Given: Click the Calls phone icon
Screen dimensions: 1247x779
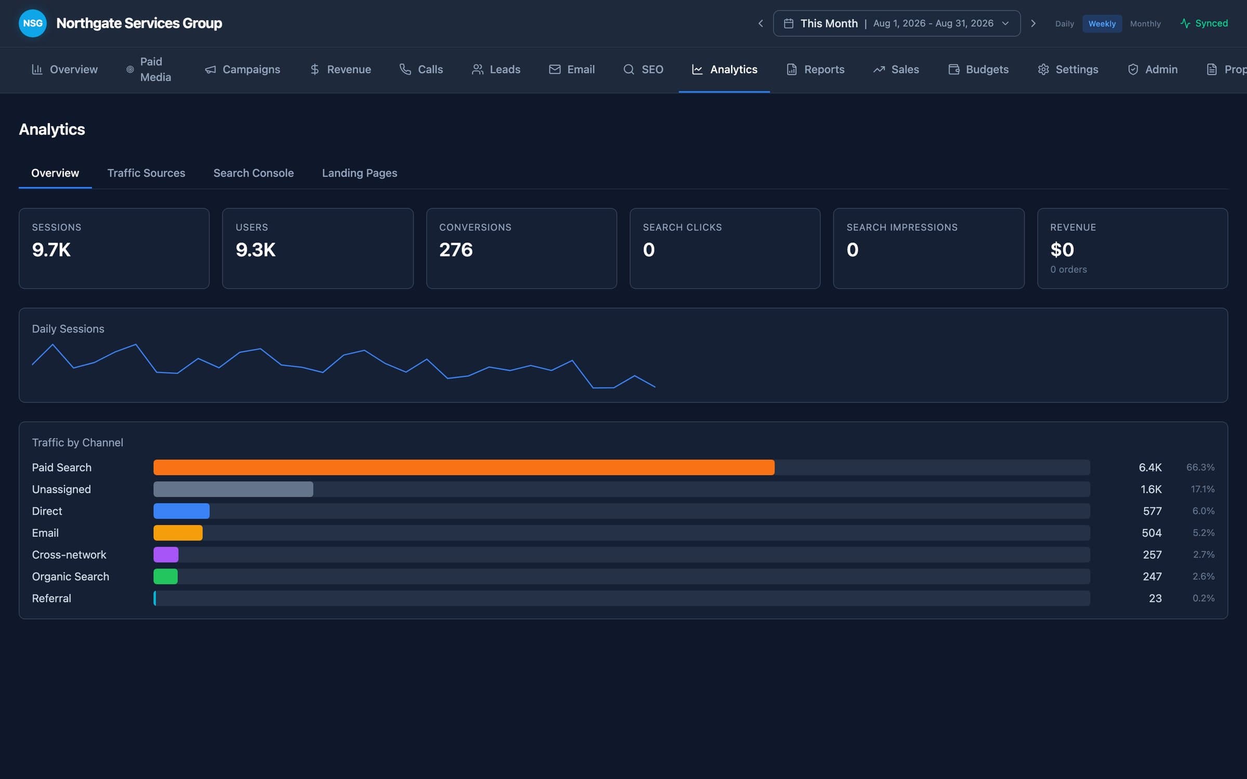Looking at the screenshot, I should pyautogui.click(x=405, y=69).
